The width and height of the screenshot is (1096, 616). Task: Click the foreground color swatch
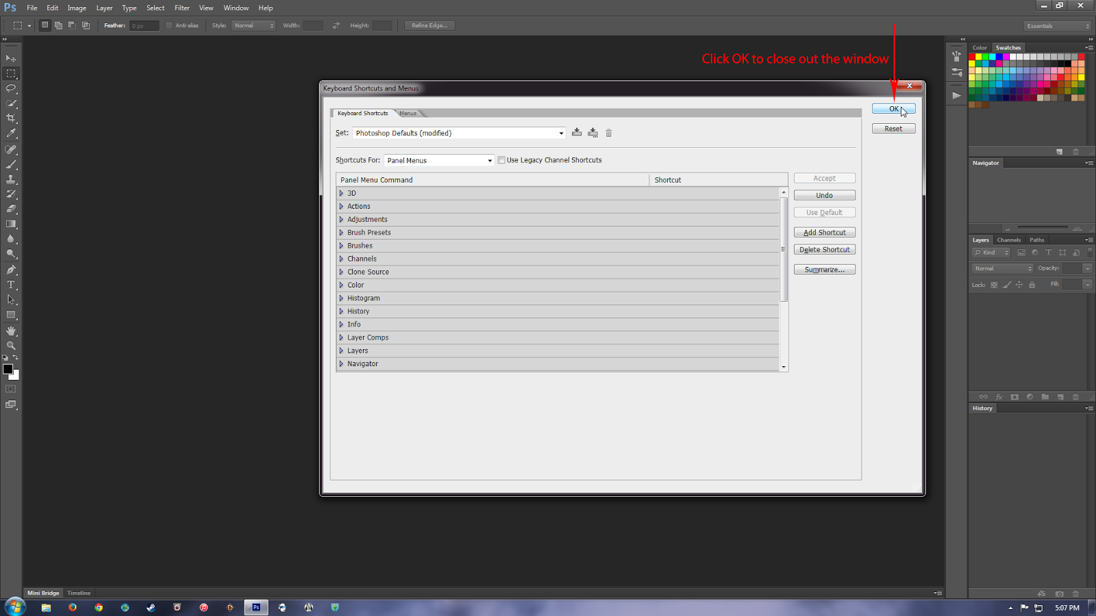(8, 369)
